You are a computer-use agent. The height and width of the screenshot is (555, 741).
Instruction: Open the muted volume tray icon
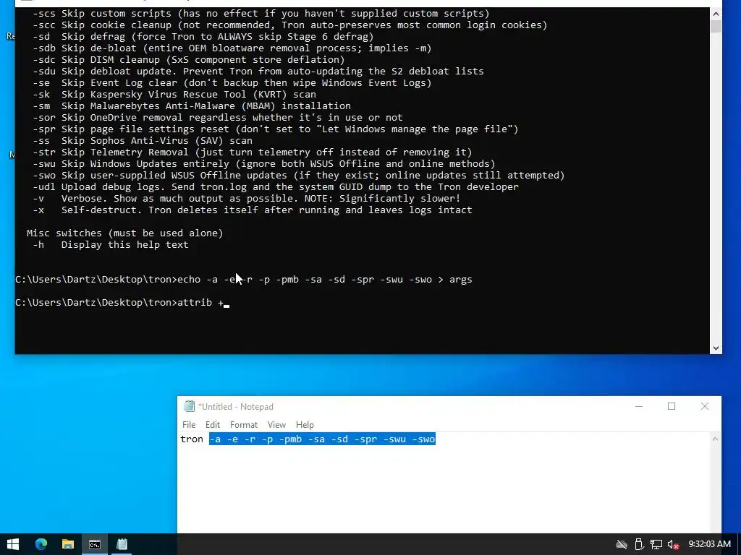click(x=674, y=545)
